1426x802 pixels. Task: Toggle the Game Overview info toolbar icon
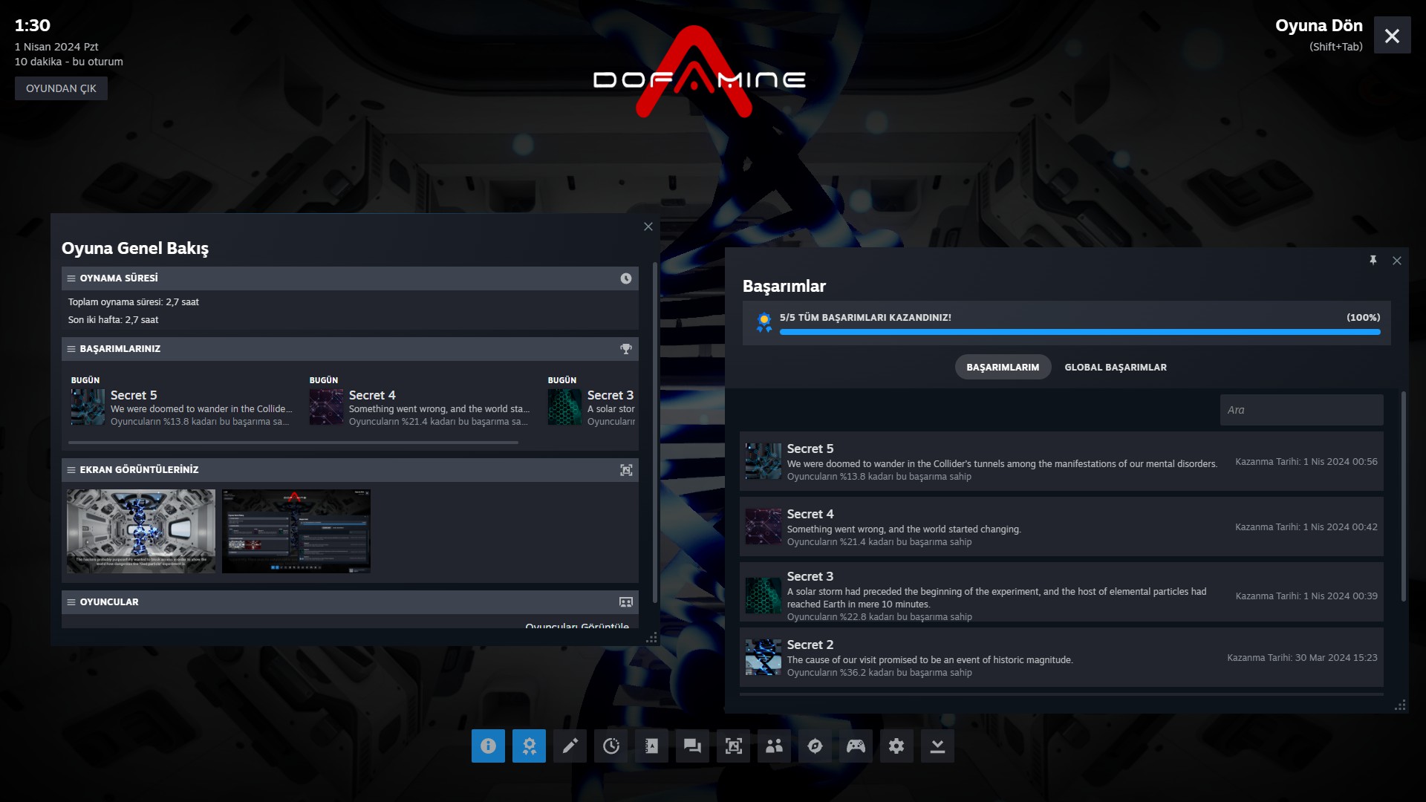(x=488, y=746)
